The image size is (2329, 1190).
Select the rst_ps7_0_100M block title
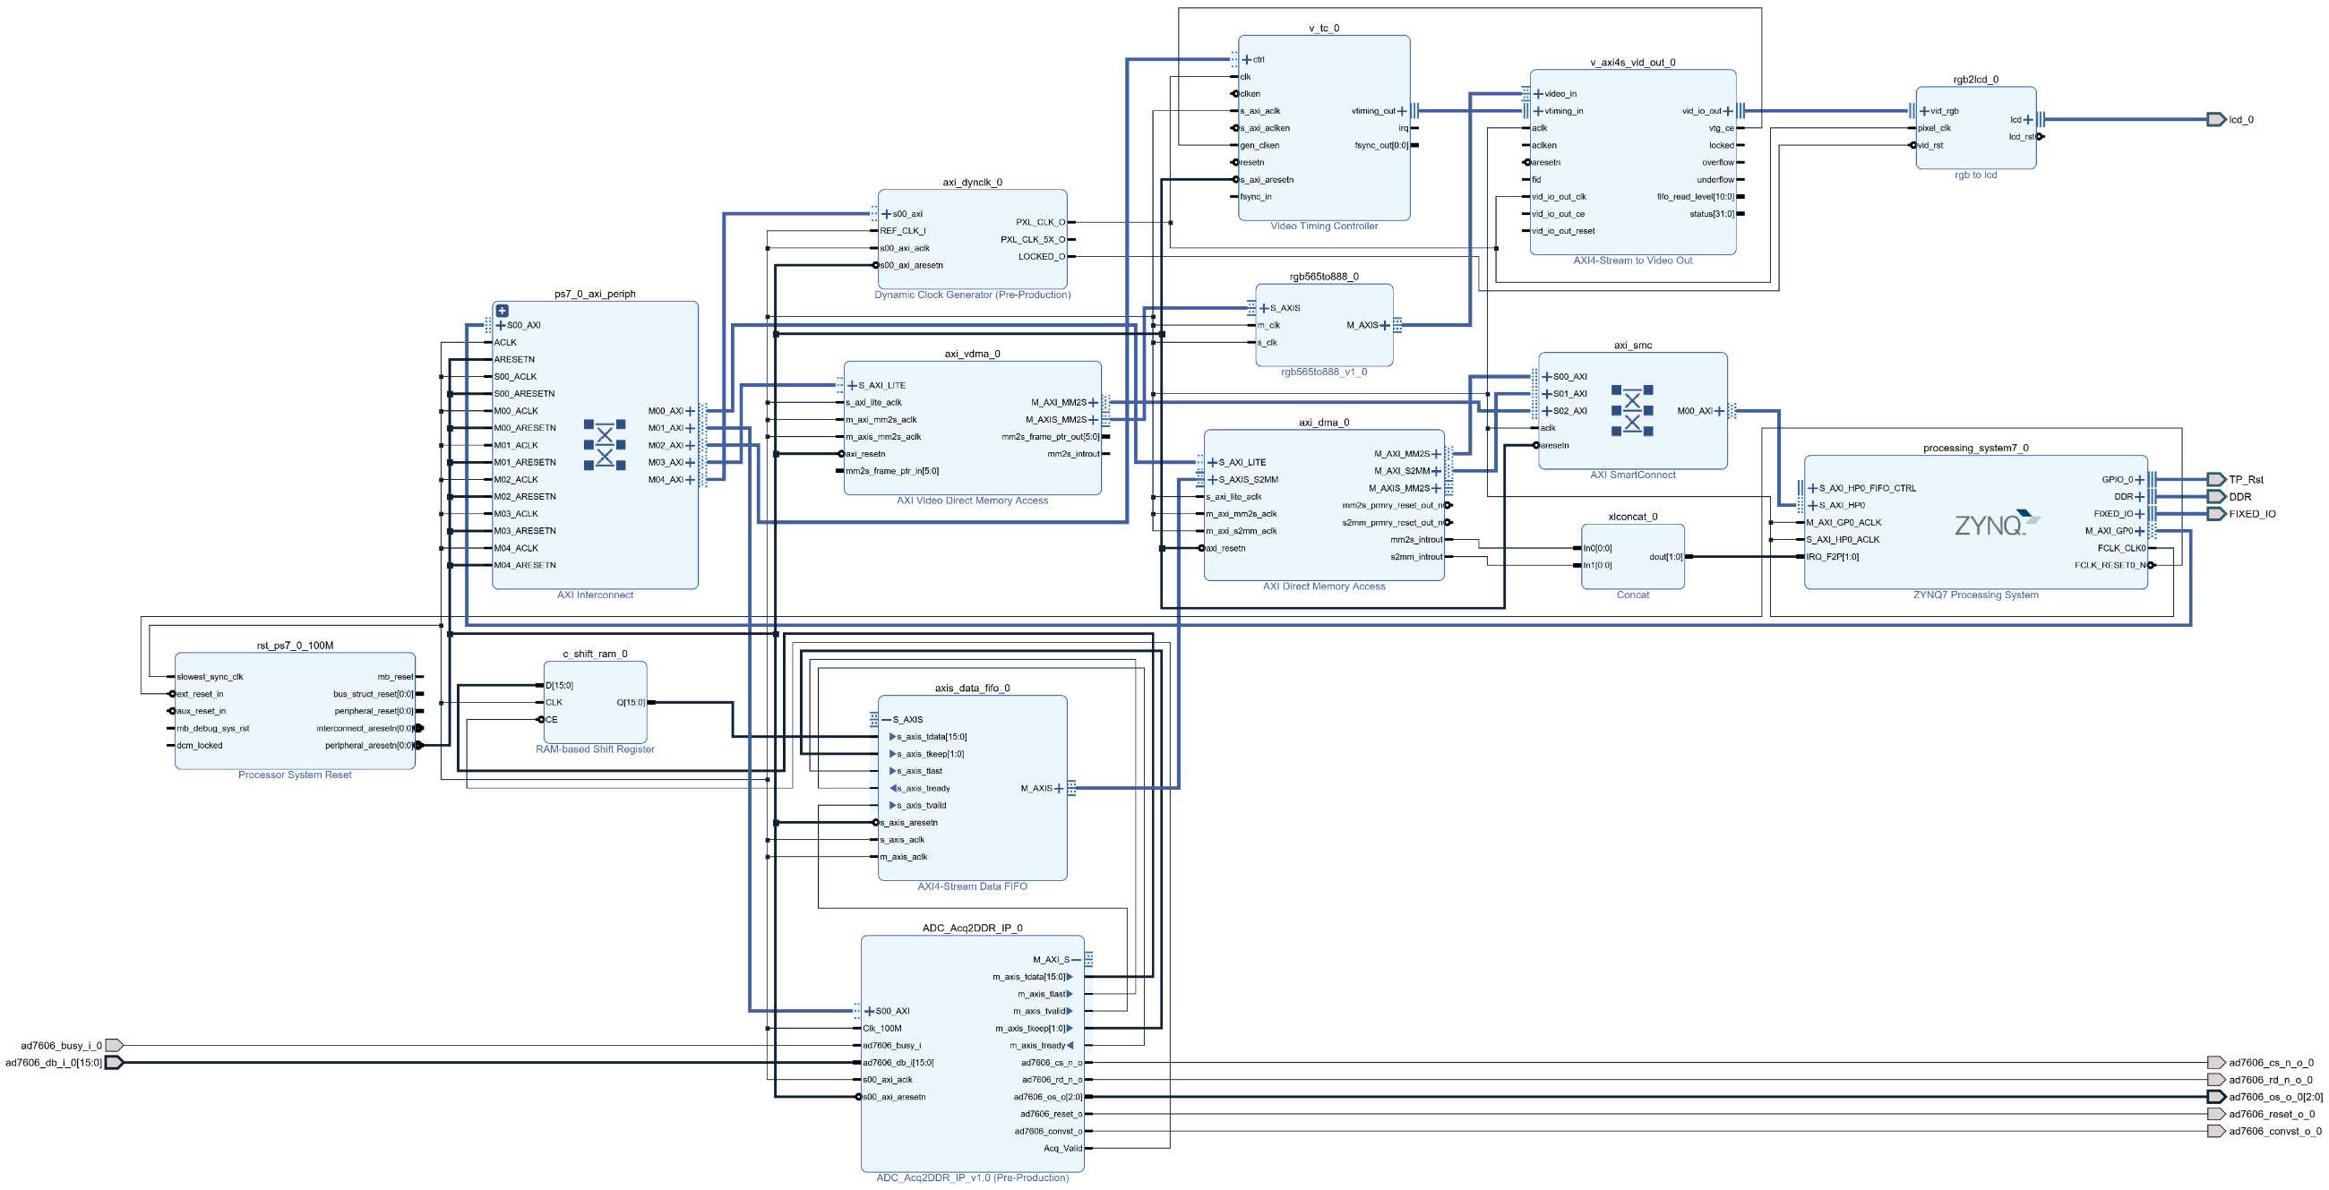point(295,646)
